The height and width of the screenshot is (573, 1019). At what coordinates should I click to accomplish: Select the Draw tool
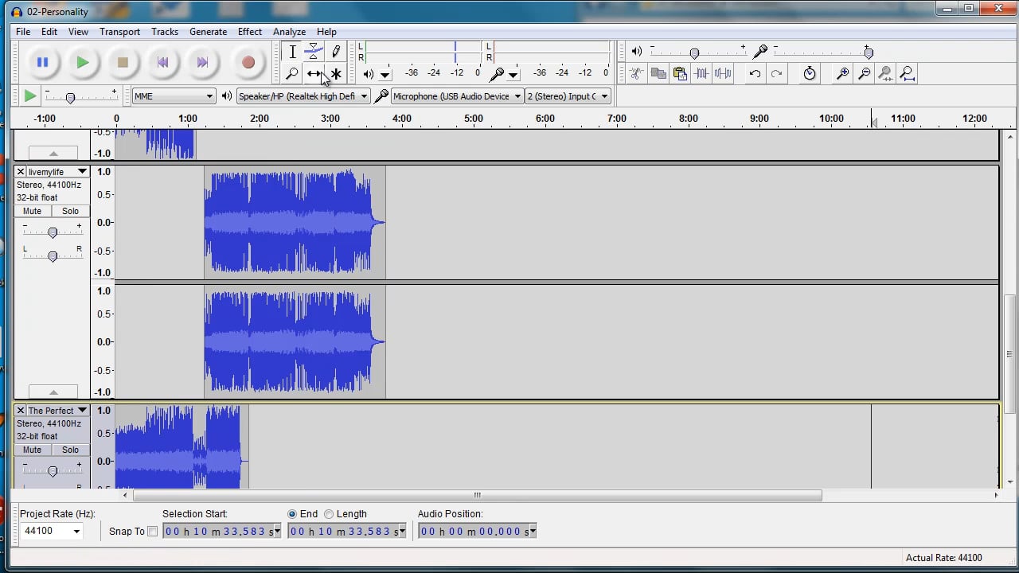pyautogui.click(x=336, y=52)
